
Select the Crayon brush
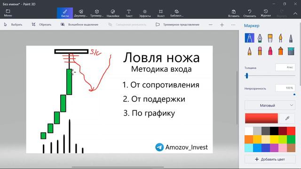tap(270, 51)
